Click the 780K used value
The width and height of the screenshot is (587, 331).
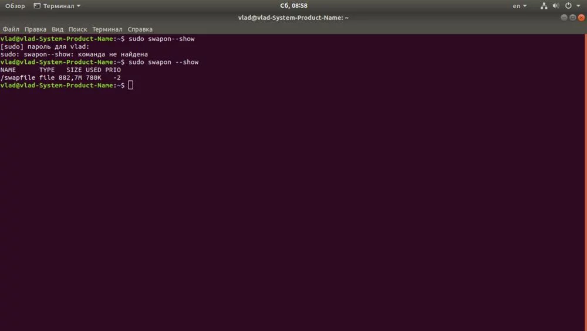pos(93,78)
